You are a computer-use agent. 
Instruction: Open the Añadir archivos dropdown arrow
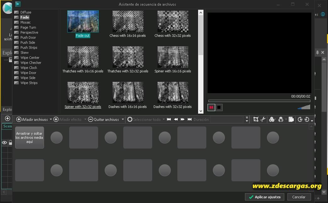click(51, 120)
